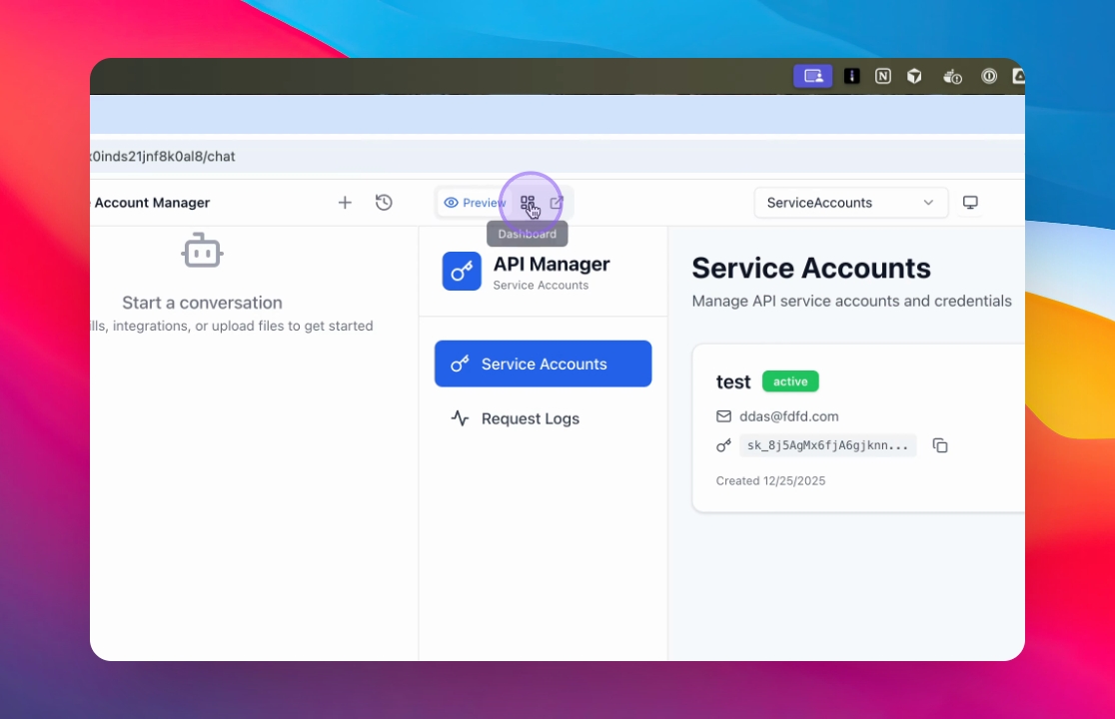The height and width of the screenshot is (719, 1115).
Task: Click the cube box menu bar icon
Action: 914,76
